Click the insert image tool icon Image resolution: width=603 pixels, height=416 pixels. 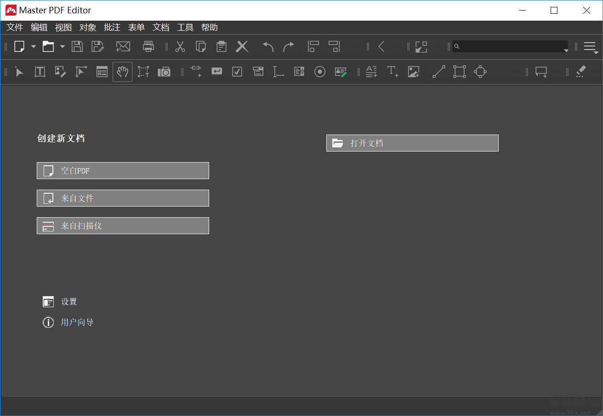point(414,72)
